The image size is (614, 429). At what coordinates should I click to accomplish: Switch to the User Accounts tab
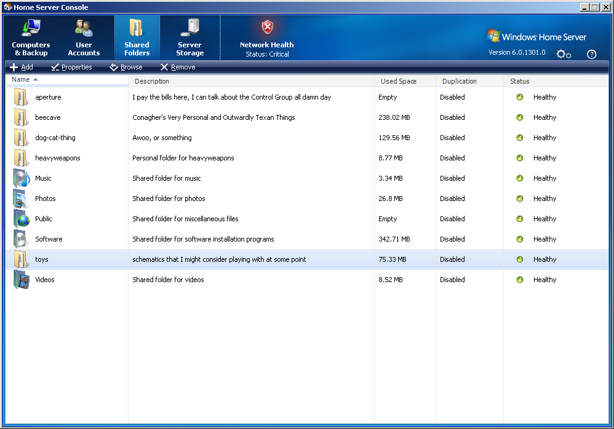[84, 38]
